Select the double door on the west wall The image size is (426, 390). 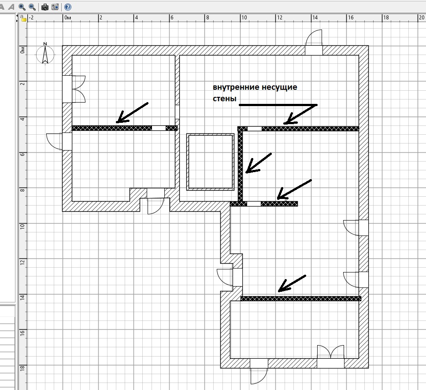(74, 89)
